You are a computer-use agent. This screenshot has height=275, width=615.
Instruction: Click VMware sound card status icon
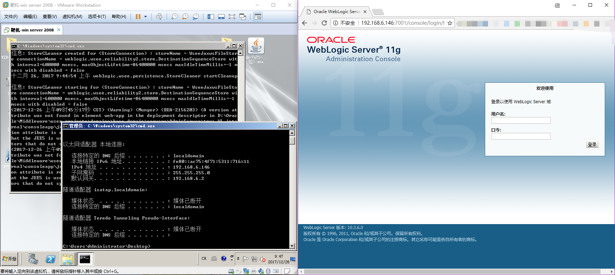pyautogui.click(x=261, y=271)
